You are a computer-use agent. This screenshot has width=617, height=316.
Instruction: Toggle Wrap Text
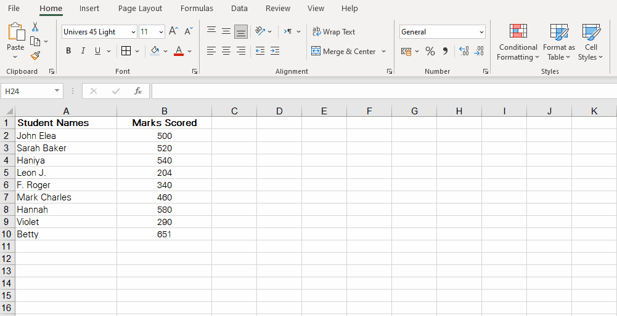pos(333,32)
